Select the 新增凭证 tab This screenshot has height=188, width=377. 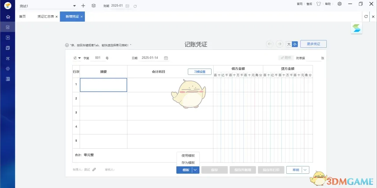(72, 17)
